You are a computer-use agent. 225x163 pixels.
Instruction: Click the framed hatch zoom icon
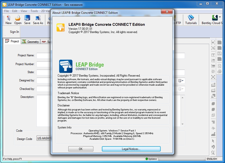pyautogui.click(x=213, y=48)
